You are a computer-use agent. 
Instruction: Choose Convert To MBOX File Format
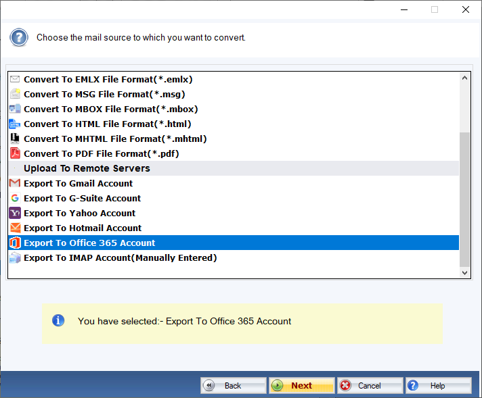pyautogui.click(x=234, y=109)
